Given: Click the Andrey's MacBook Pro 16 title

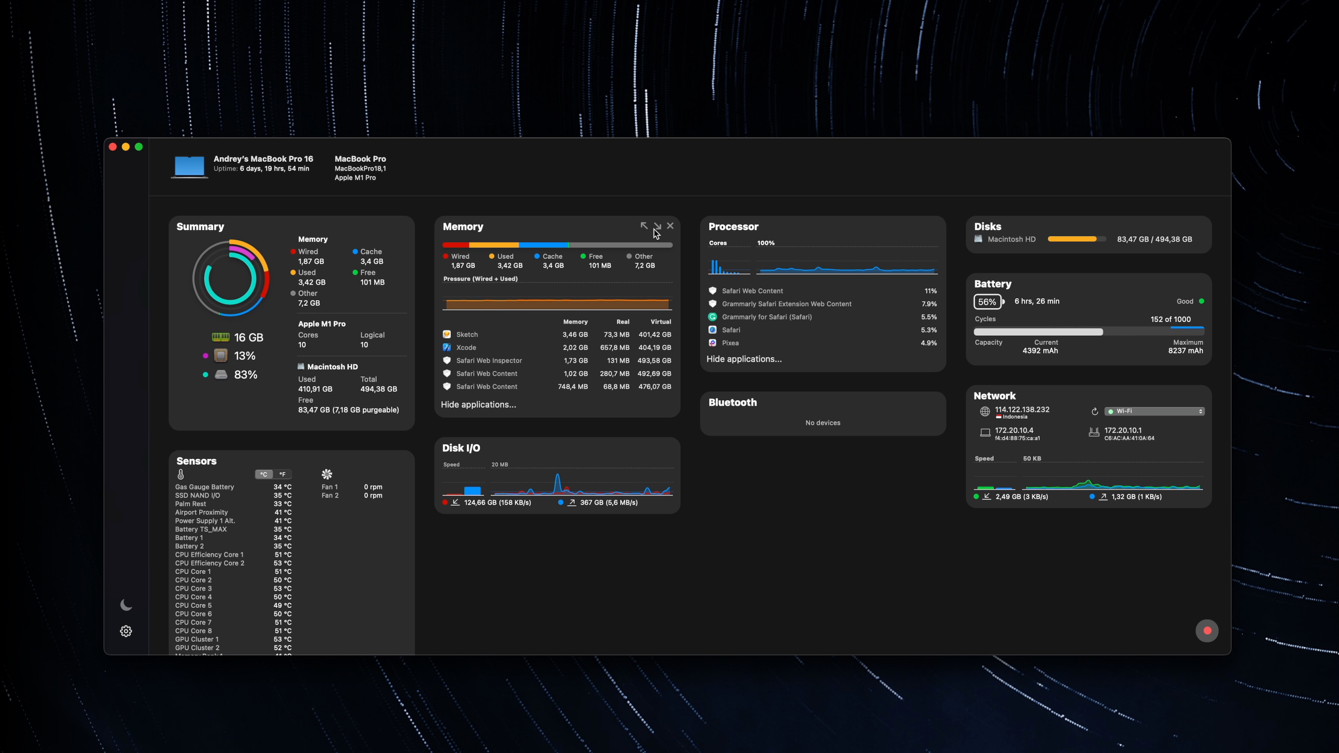Looking at the screenshot, I should click(x=263, y=159).
